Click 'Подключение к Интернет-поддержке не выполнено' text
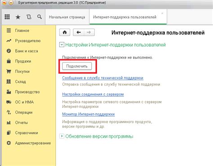This screenshot has width=213, height=166. click(x=107, y=58)
